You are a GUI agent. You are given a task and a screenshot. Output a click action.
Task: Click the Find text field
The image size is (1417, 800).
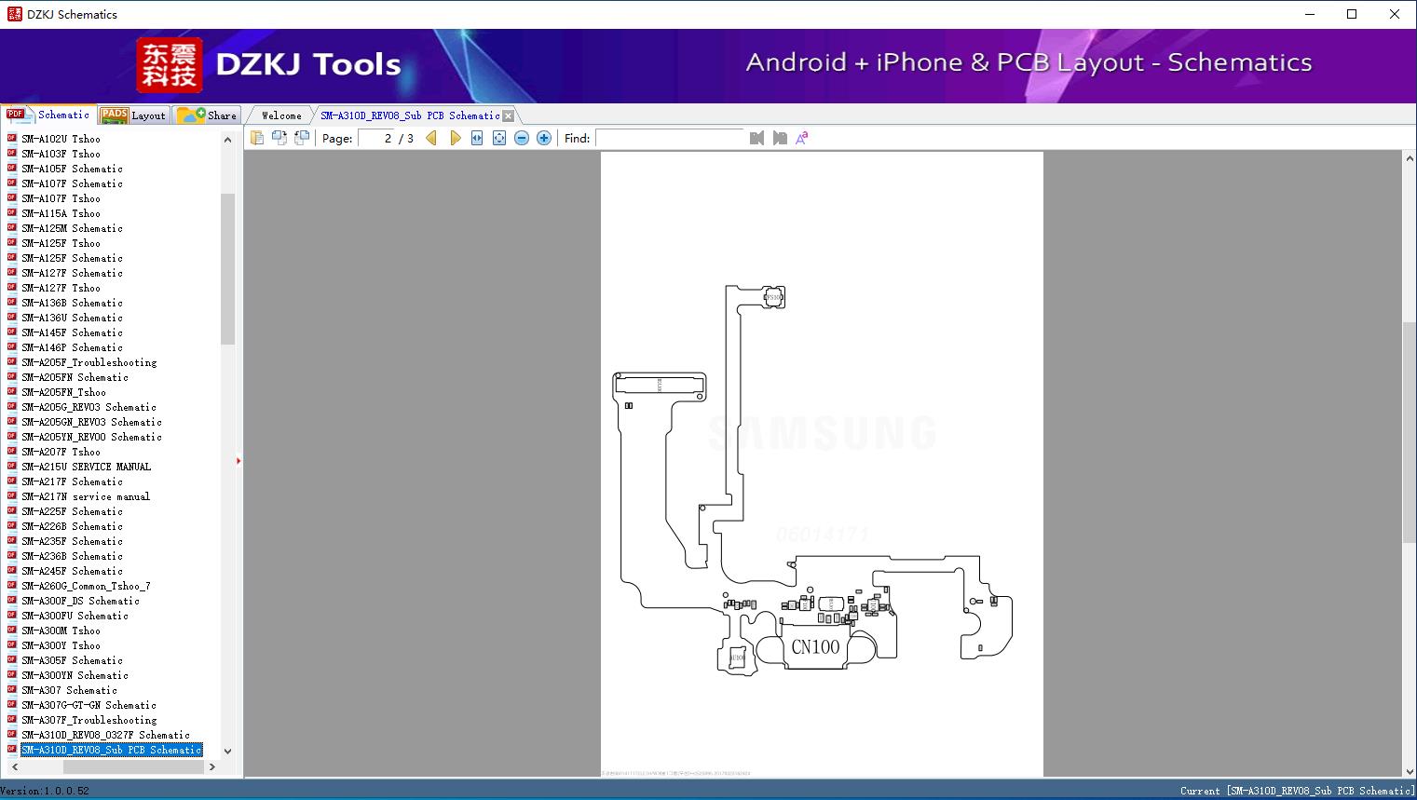[x=670, y=138]
